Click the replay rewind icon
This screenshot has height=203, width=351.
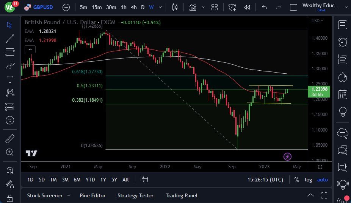click(x=247, y=7)
